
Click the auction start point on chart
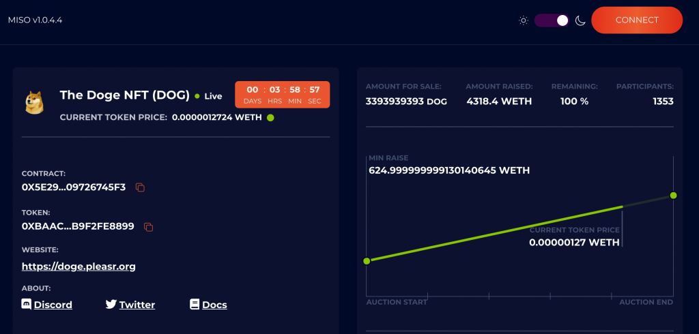(367, 261)
